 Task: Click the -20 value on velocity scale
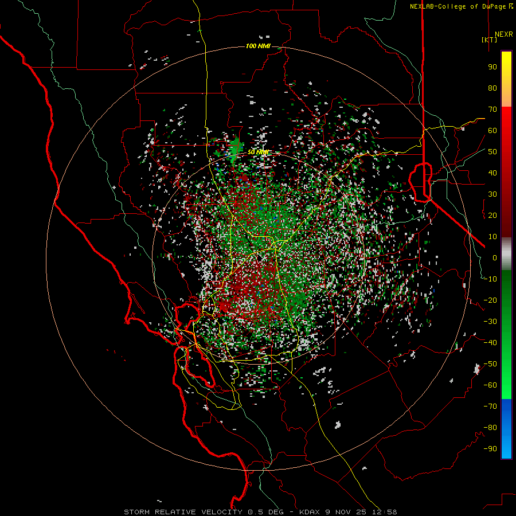click(490, 300)
